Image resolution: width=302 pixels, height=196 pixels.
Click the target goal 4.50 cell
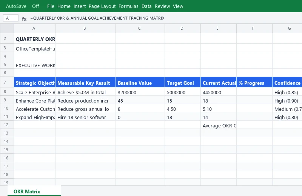point(183,108)
